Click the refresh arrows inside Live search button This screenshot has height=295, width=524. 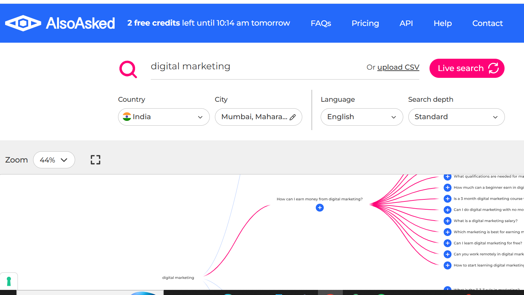[493, 68]
